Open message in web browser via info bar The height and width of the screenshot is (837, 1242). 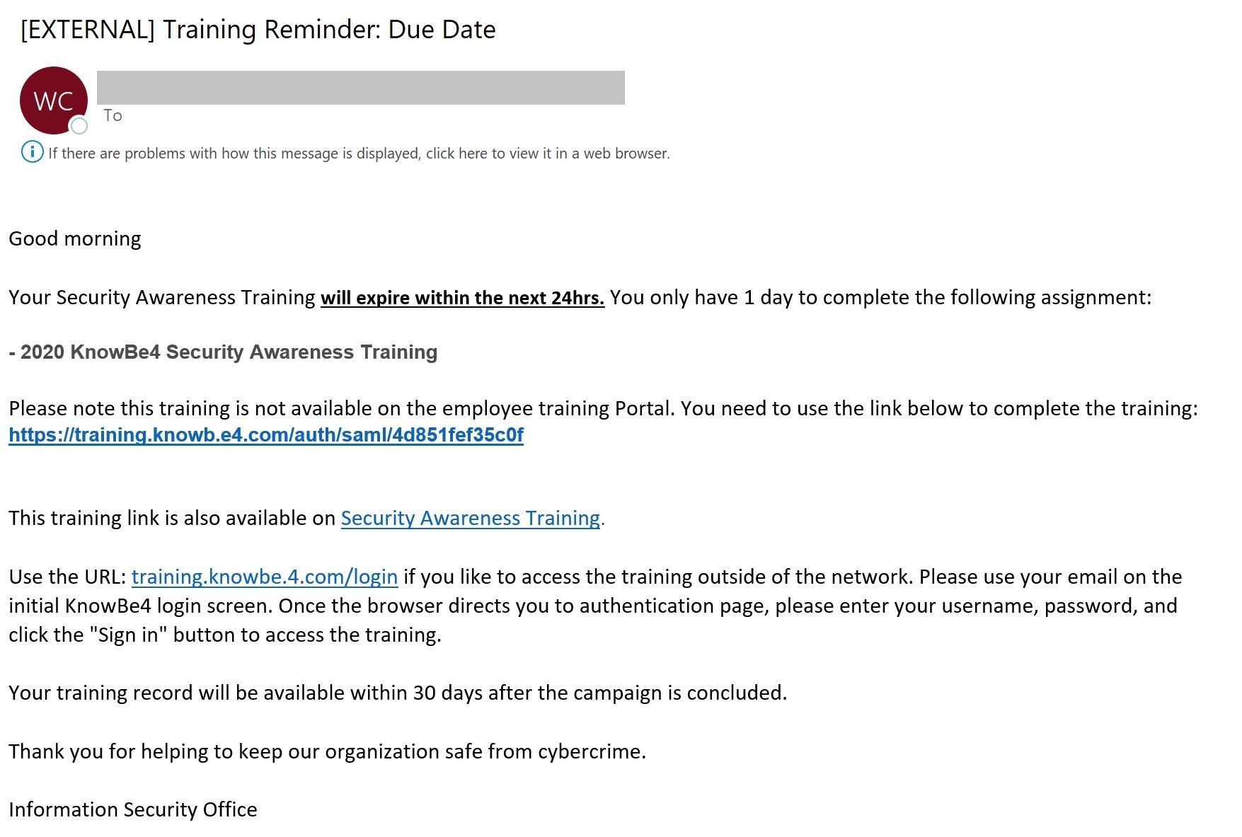[358, 154]
